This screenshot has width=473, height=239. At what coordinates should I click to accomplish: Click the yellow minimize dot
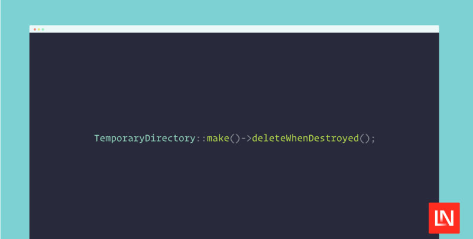[38, 29]
